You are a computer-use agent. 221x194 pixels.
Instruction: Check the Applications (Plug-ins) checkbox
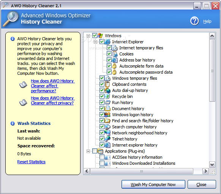95,151
